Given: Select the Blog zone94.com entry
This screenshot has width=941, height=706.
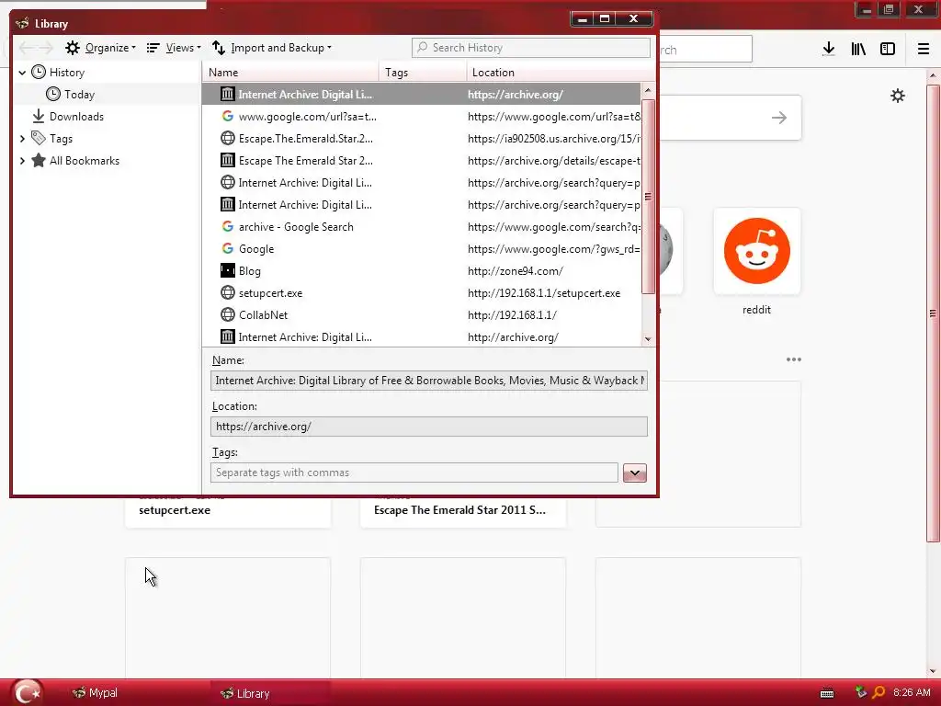Looking at the screenshot, I should point(421,271).
